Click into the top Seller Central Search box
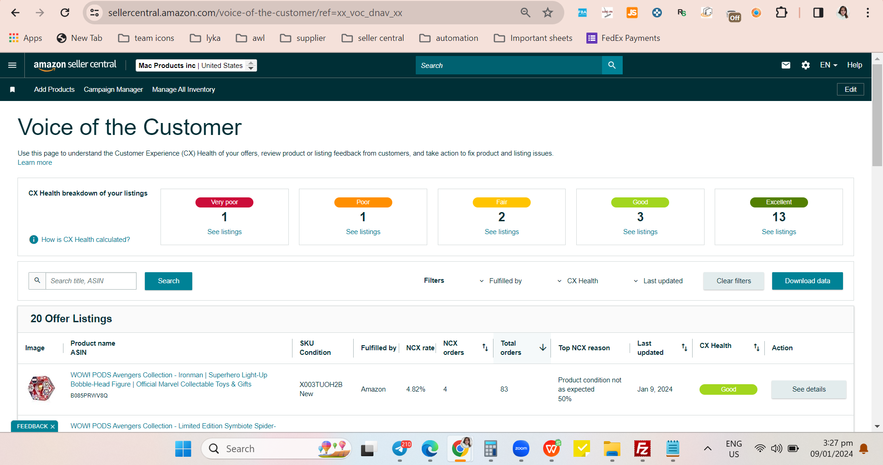The width and height of the screenshot is (883, 465). (x=509, y=65)
